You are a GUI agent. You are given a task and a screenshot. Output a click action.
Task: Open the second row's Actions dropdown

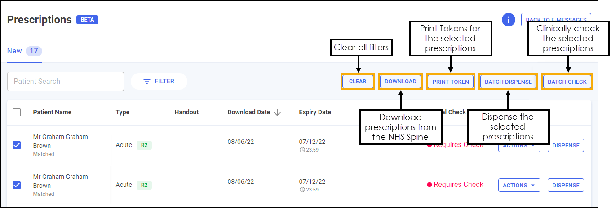pyautogui.click(x=519, y=186)
